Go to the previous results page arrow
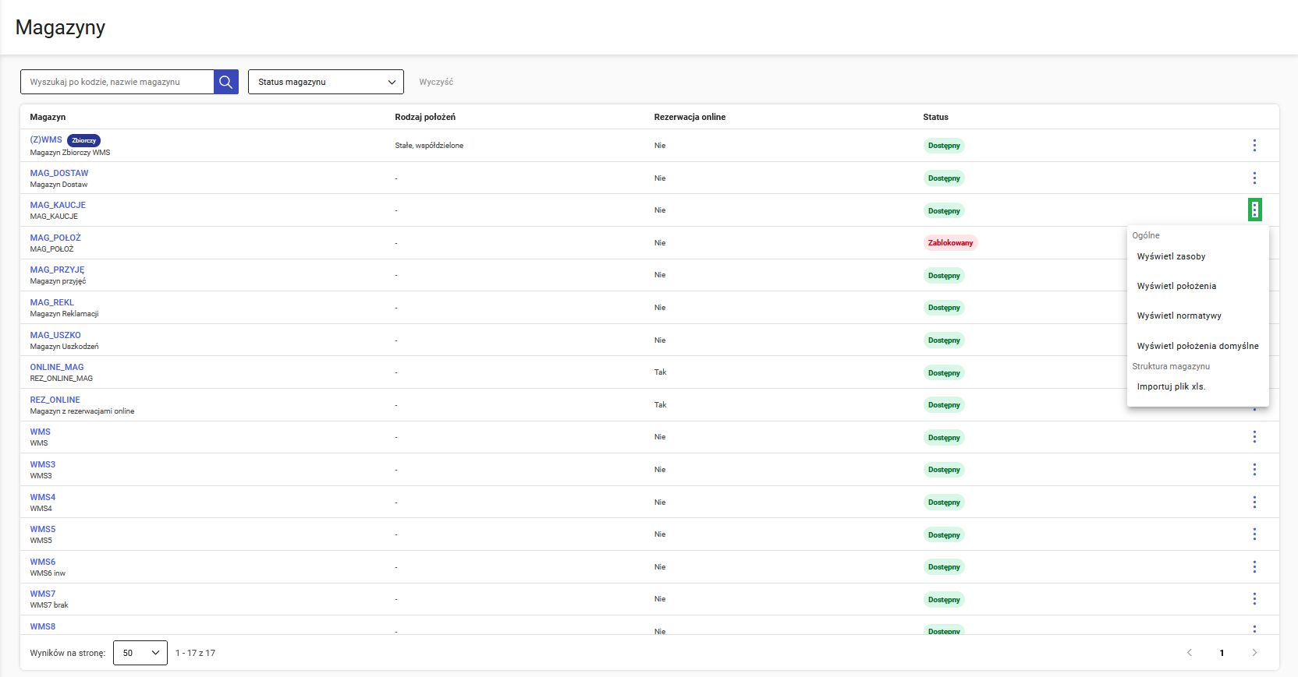 (1190, 653)
